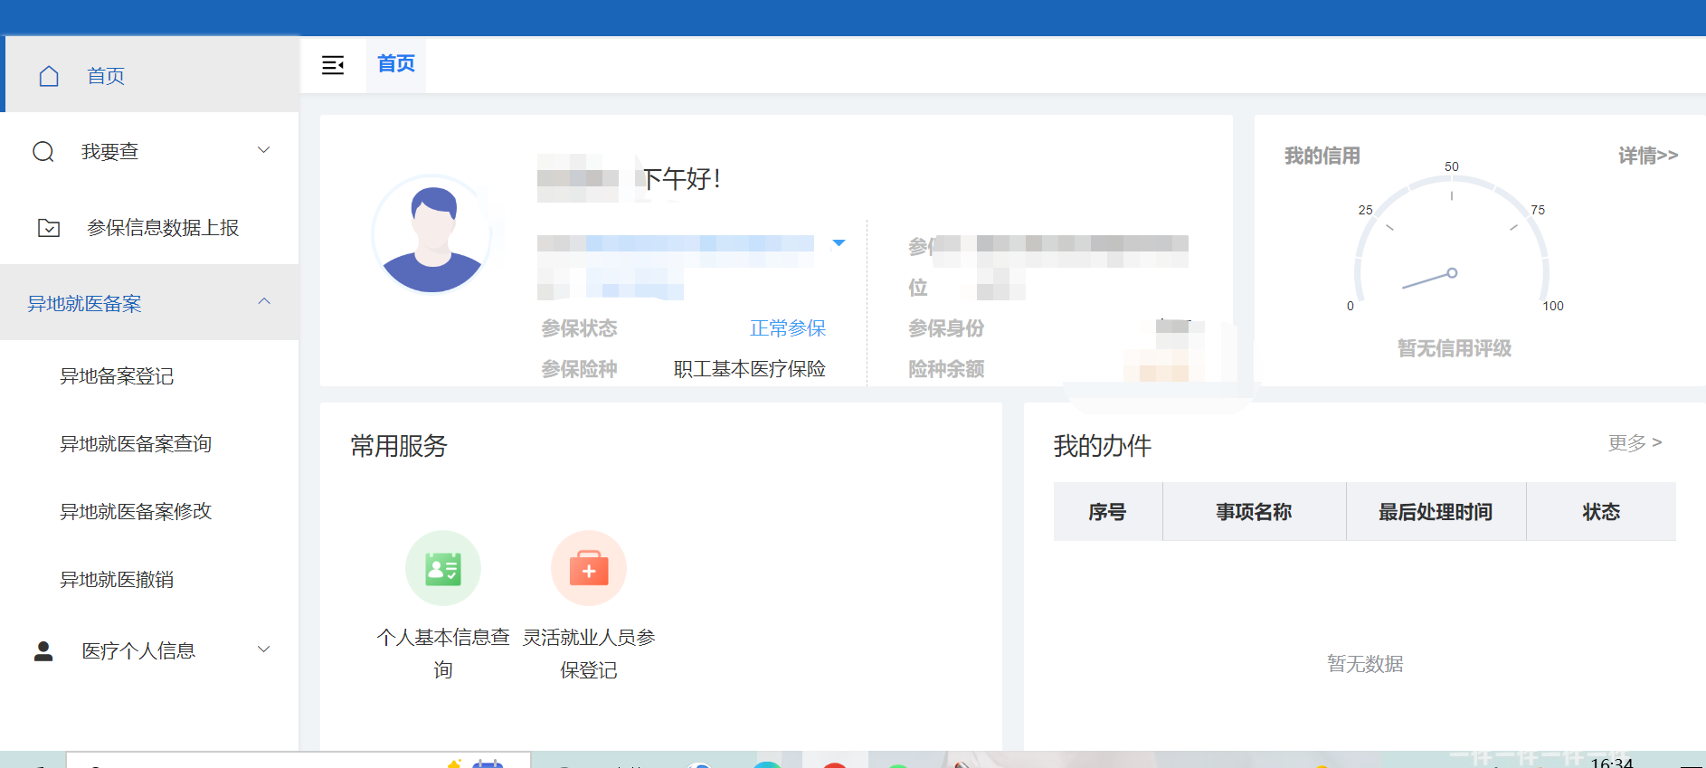Select 异地备案登记 menu item

point(117,376)
